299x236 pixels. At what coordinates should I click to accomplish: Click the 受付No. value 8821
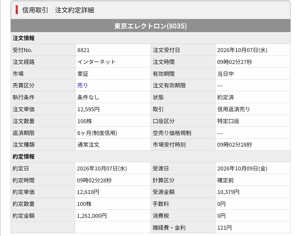pyautogui.click(x=83, y=50)
